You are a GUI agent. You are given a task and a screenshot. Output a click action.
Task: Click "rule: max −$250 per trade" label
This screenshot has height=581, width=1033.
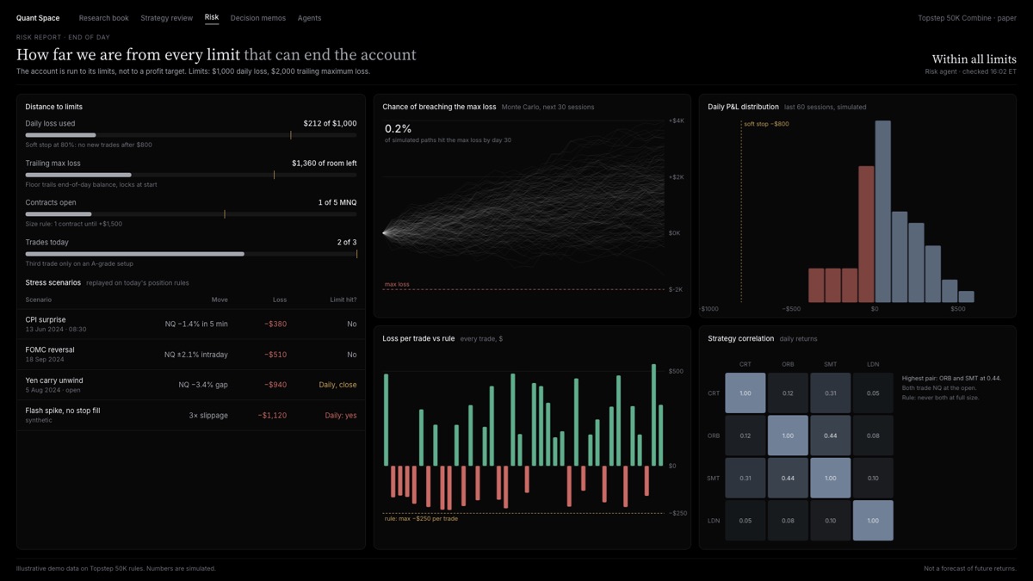click(421, 518)
